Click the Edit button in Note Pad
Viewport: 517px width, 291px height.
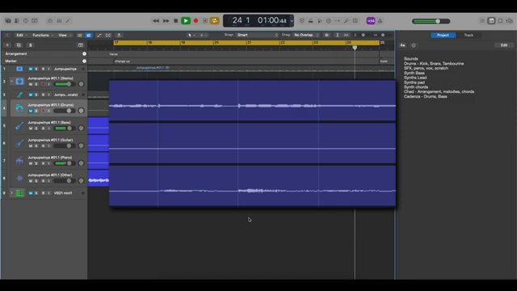504,45
